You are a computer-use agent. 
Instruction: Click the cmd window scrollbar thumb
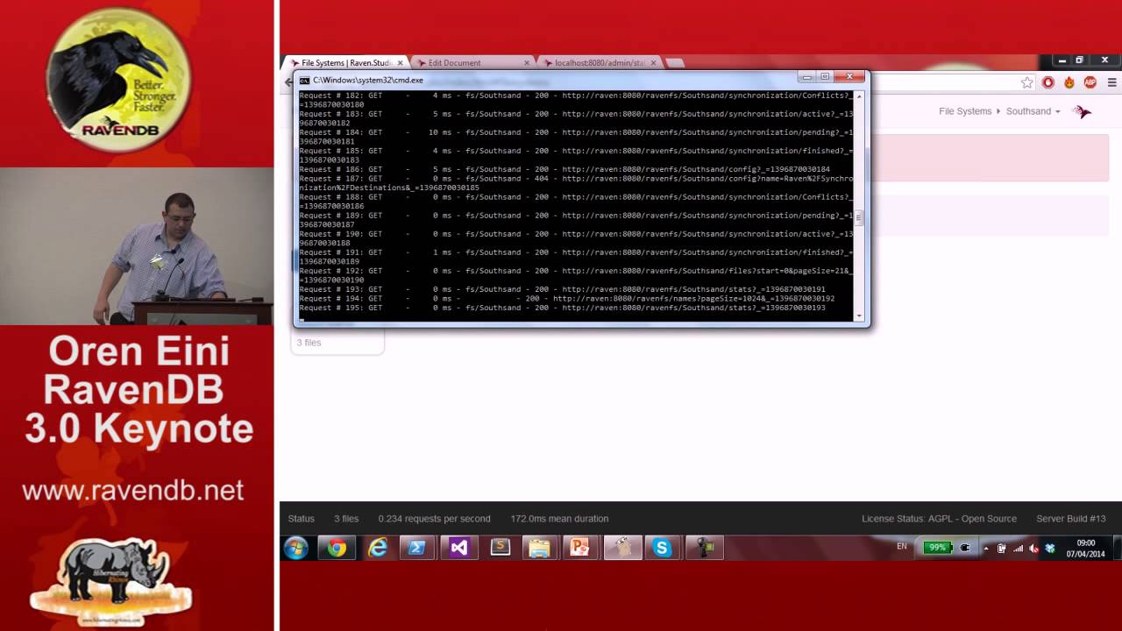859,219
